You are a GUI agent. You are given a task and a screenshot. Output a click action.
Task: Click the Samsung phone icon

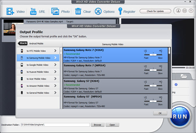click(22, 58)
